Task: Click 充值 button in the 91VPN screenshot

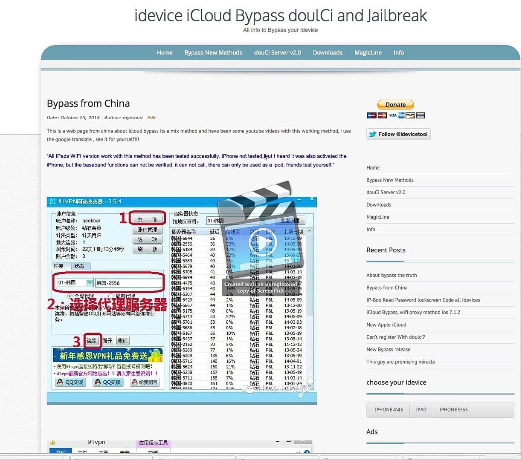Action: (x=147, y=220)
